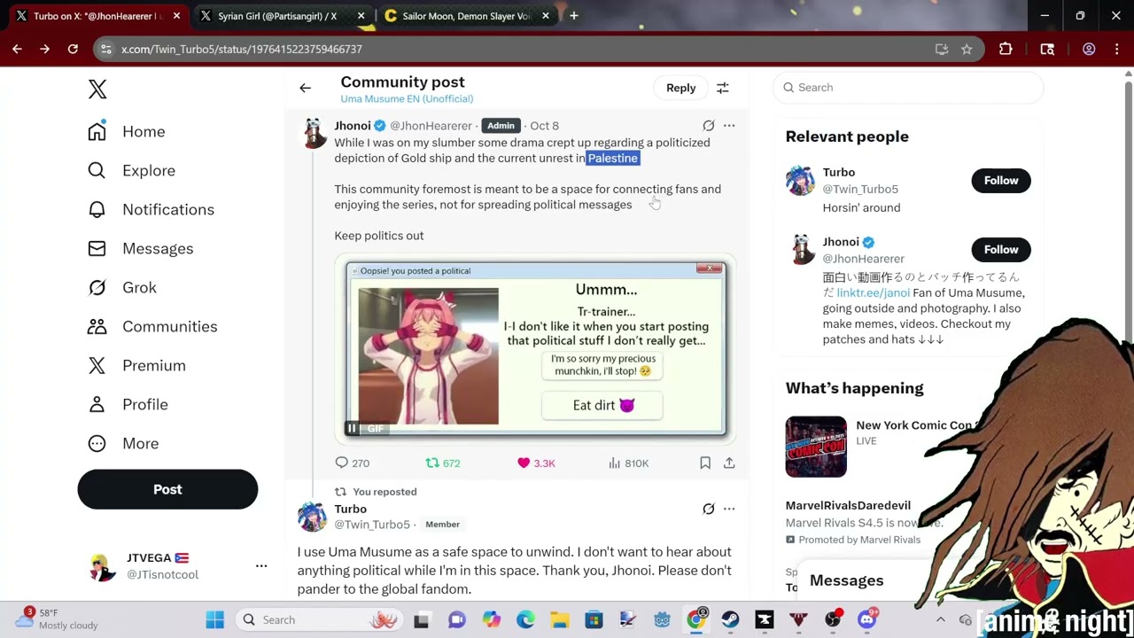
Task: Open Microsoft Edge from taskbar
Action: click(x=525, y=620)
